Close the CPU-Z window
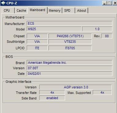 pyautogui.click(x=115, y=3)
